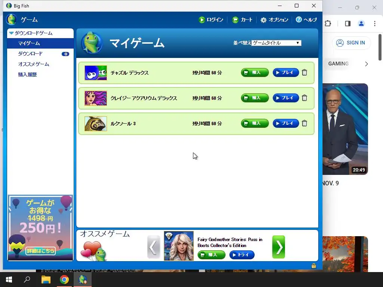Open Chrome profile avatar icon
Image resolution: width=383 pixels, height=287 pixels.
361,24
